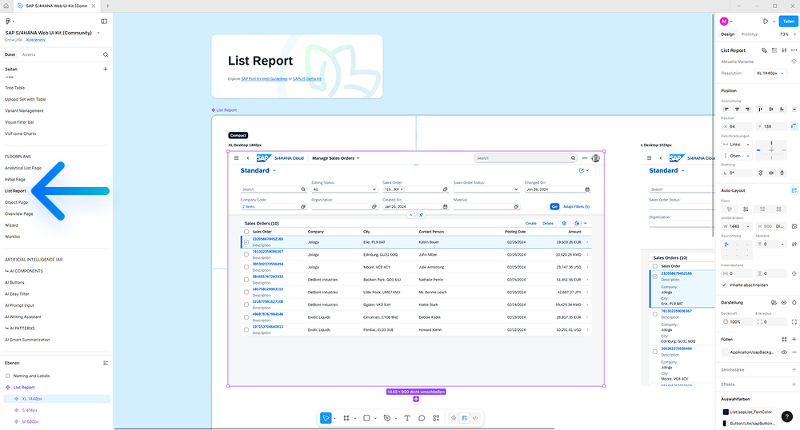Image resolution: width=800 pixels, height=430 pixels.
Task: Select the Design tab
Action: click(x=727, y=34)
